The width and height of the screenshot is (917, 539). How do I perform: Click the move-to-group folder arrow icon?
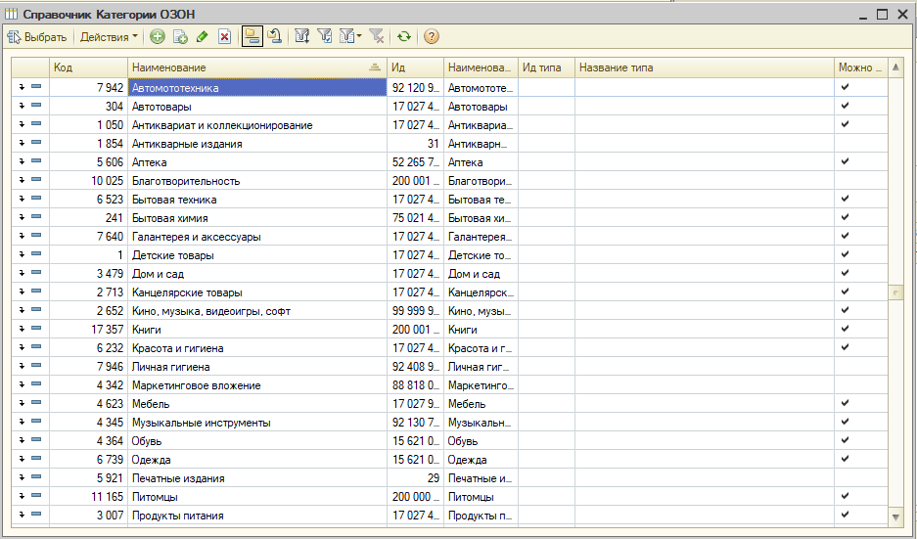tap(274, 37)
